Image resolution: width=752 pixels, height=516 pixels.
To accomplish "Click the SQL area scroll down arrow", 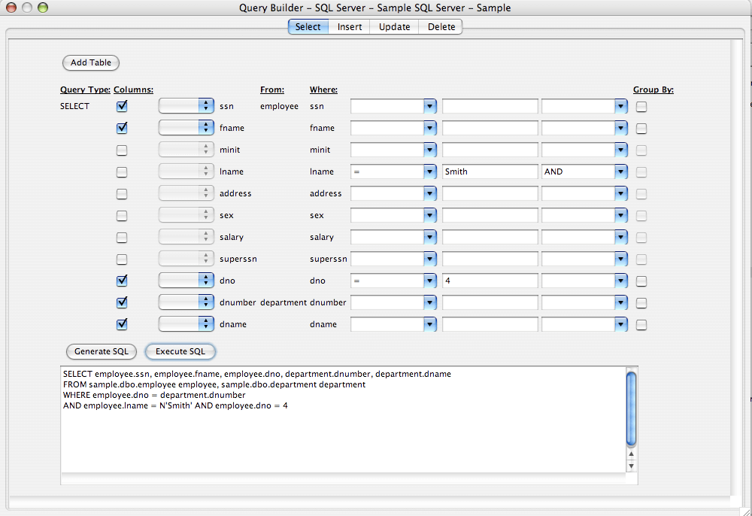I will pos(631,466).
